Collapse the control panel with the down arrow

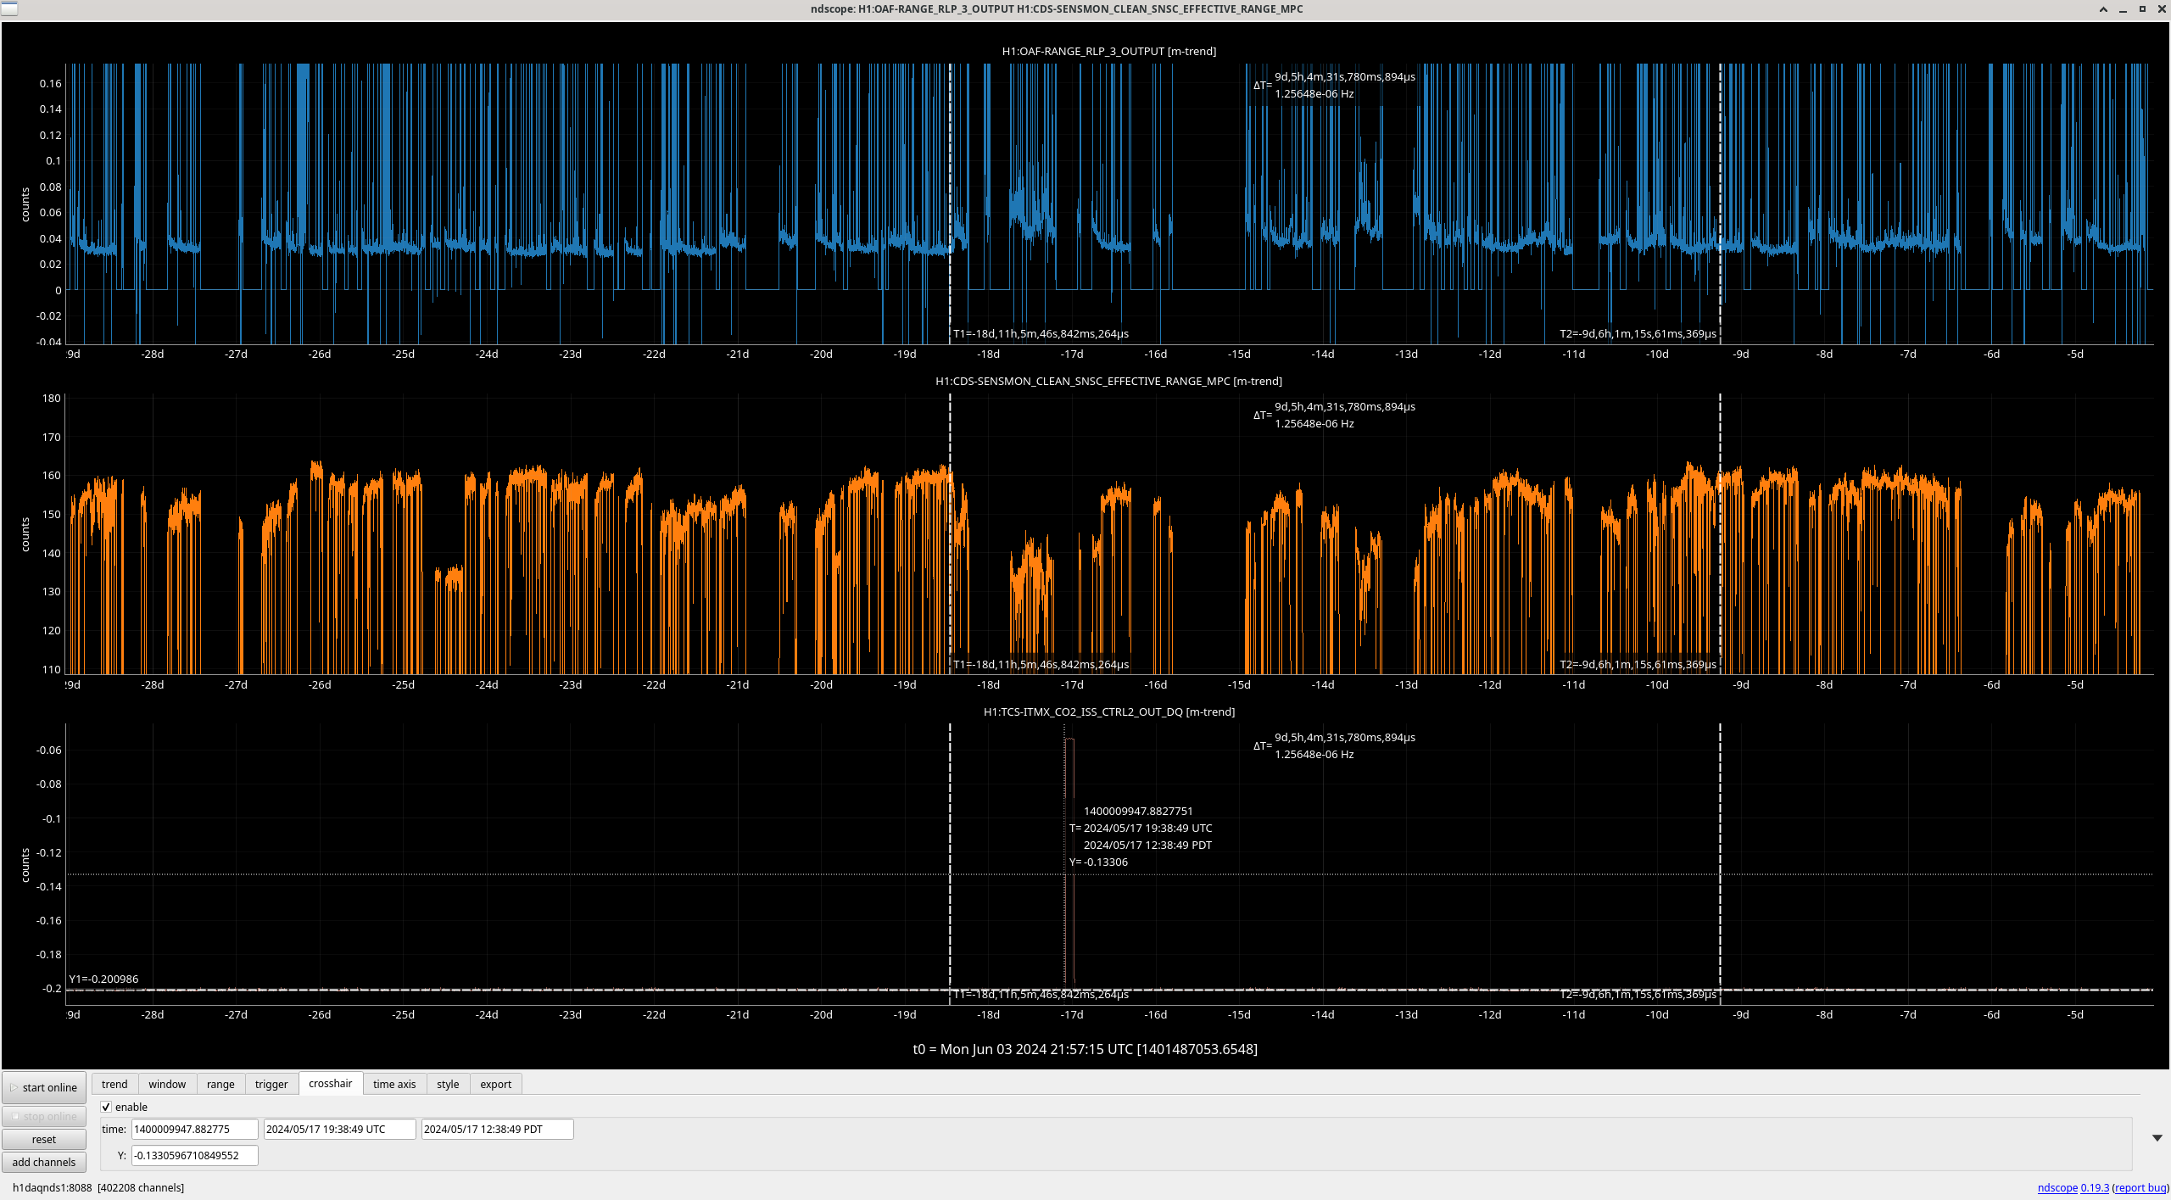tap(2157, 1138)
